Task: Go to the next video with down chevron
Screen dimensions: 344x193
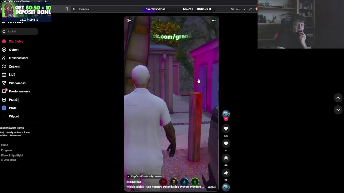Action: pos(338,110)
